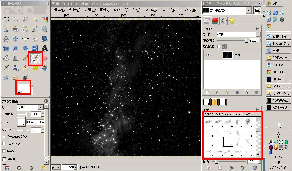The width and height of the screenshot is (292, 171).
Task: Select the Move tool
Action: [15, 39]
